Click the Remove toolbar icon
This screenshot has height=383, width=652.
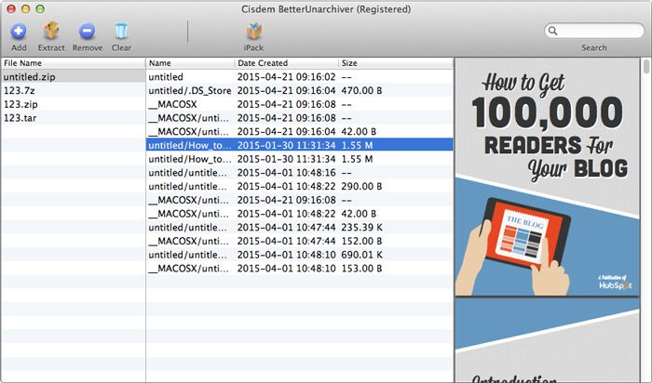[87, 31]
